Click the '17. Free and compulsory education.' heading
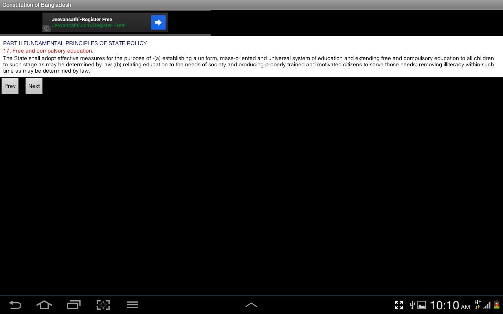The height and width of the screenshot is (314, 503). point(48,51)
